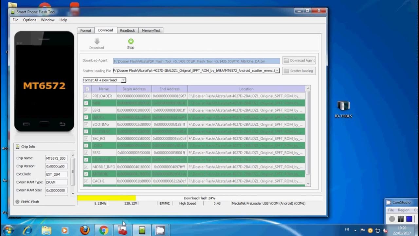
Task: Switch to the green Flash Tool taskbar icon
Action: (x=142, y=230)
